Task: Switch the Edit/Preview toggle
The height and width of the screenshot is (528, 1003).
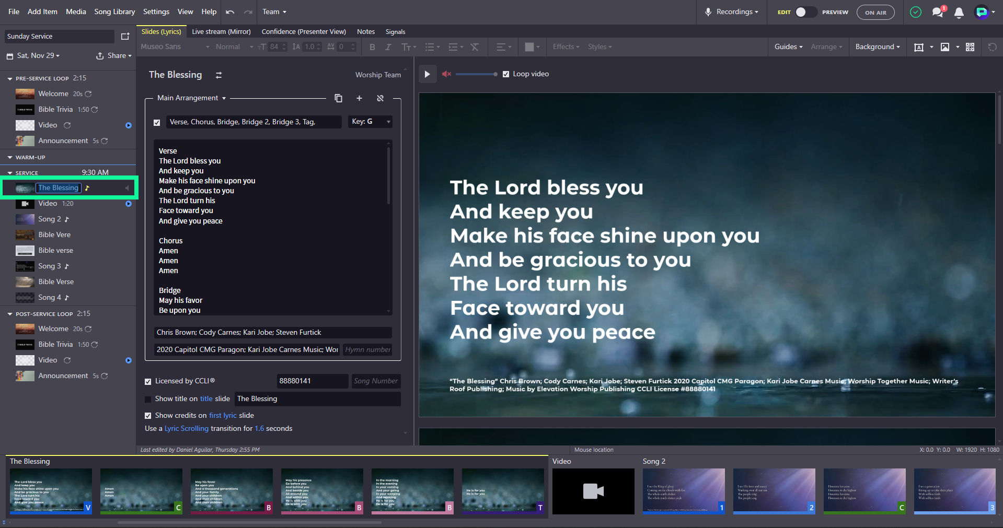Action: tap(805, 12)
